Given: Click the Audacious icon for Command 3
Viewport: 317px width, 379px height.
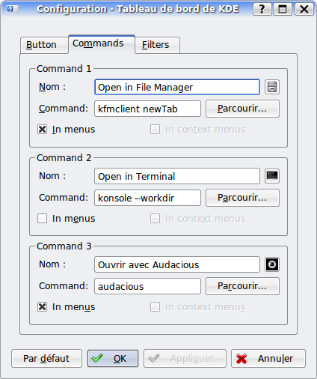Looking at the screenshot, I should pyautogui.click(x=272, y=264).
